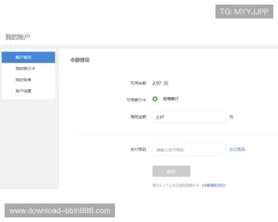Click the 2.97 元 available balance text
This screenshot has width=278, height=222.
160,83
